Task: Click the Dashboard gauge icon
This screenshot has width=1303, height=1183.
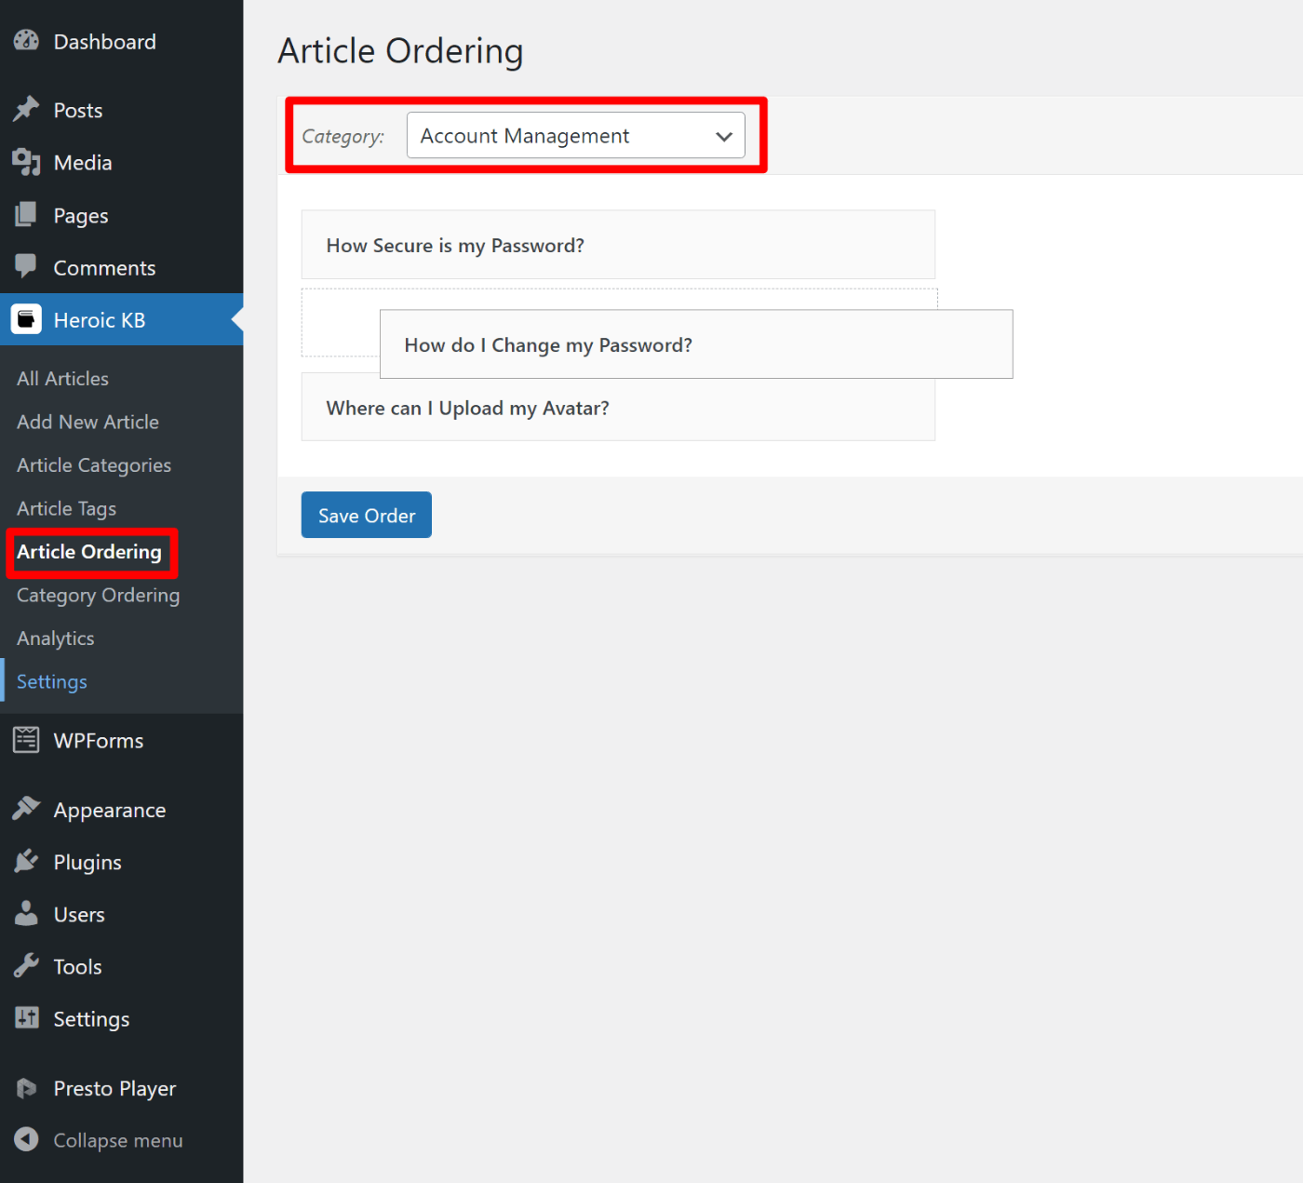Action: pos(26,41)
